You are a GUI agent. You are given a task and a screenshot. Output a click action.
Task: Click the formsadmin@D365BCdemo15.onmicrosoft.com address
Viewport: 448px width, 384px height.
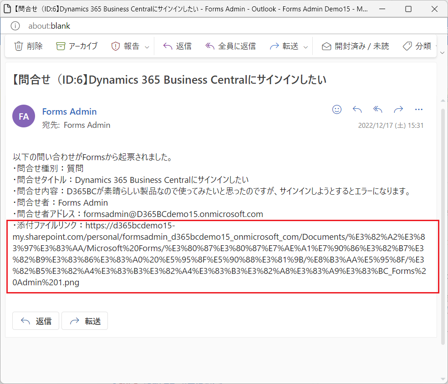(x=173, y=214)
